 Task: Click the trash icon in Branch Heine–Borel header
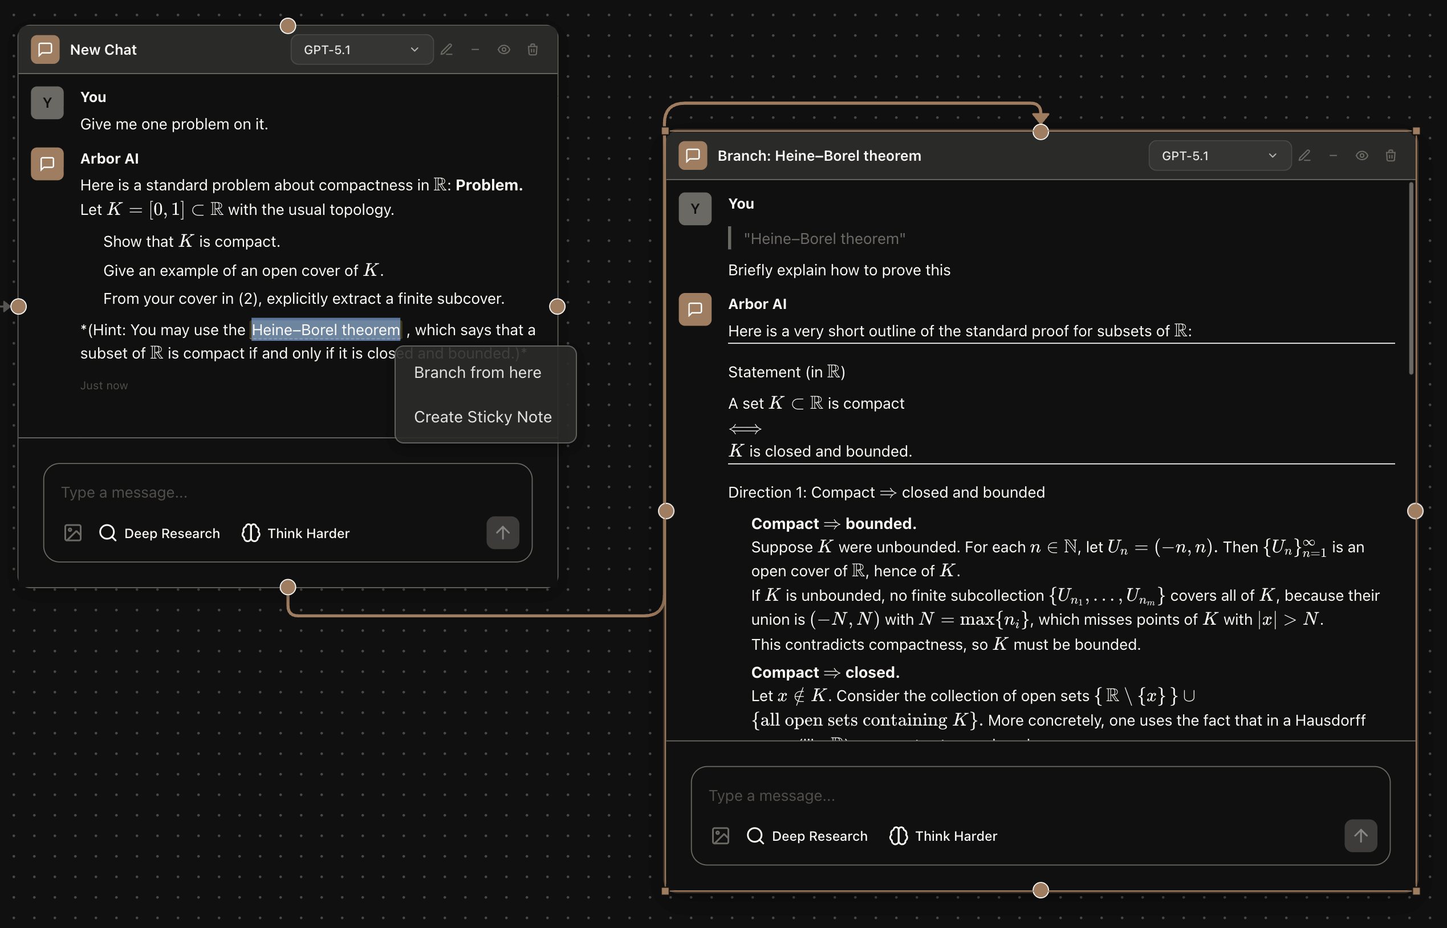pyautogui.click(x=1391, y=156)
